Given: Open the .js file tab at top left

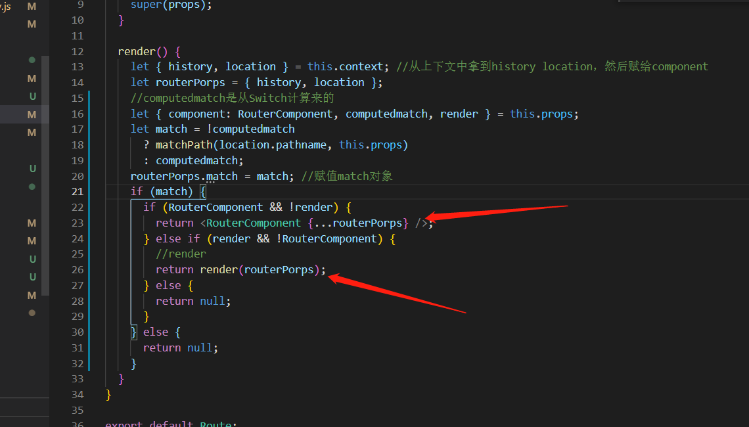Looking at the screenshot, I should (5, 8).
